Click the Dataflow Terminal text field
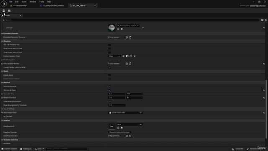Image resolution: width=268 pixels, height=151 pixels. click(120, 132)
